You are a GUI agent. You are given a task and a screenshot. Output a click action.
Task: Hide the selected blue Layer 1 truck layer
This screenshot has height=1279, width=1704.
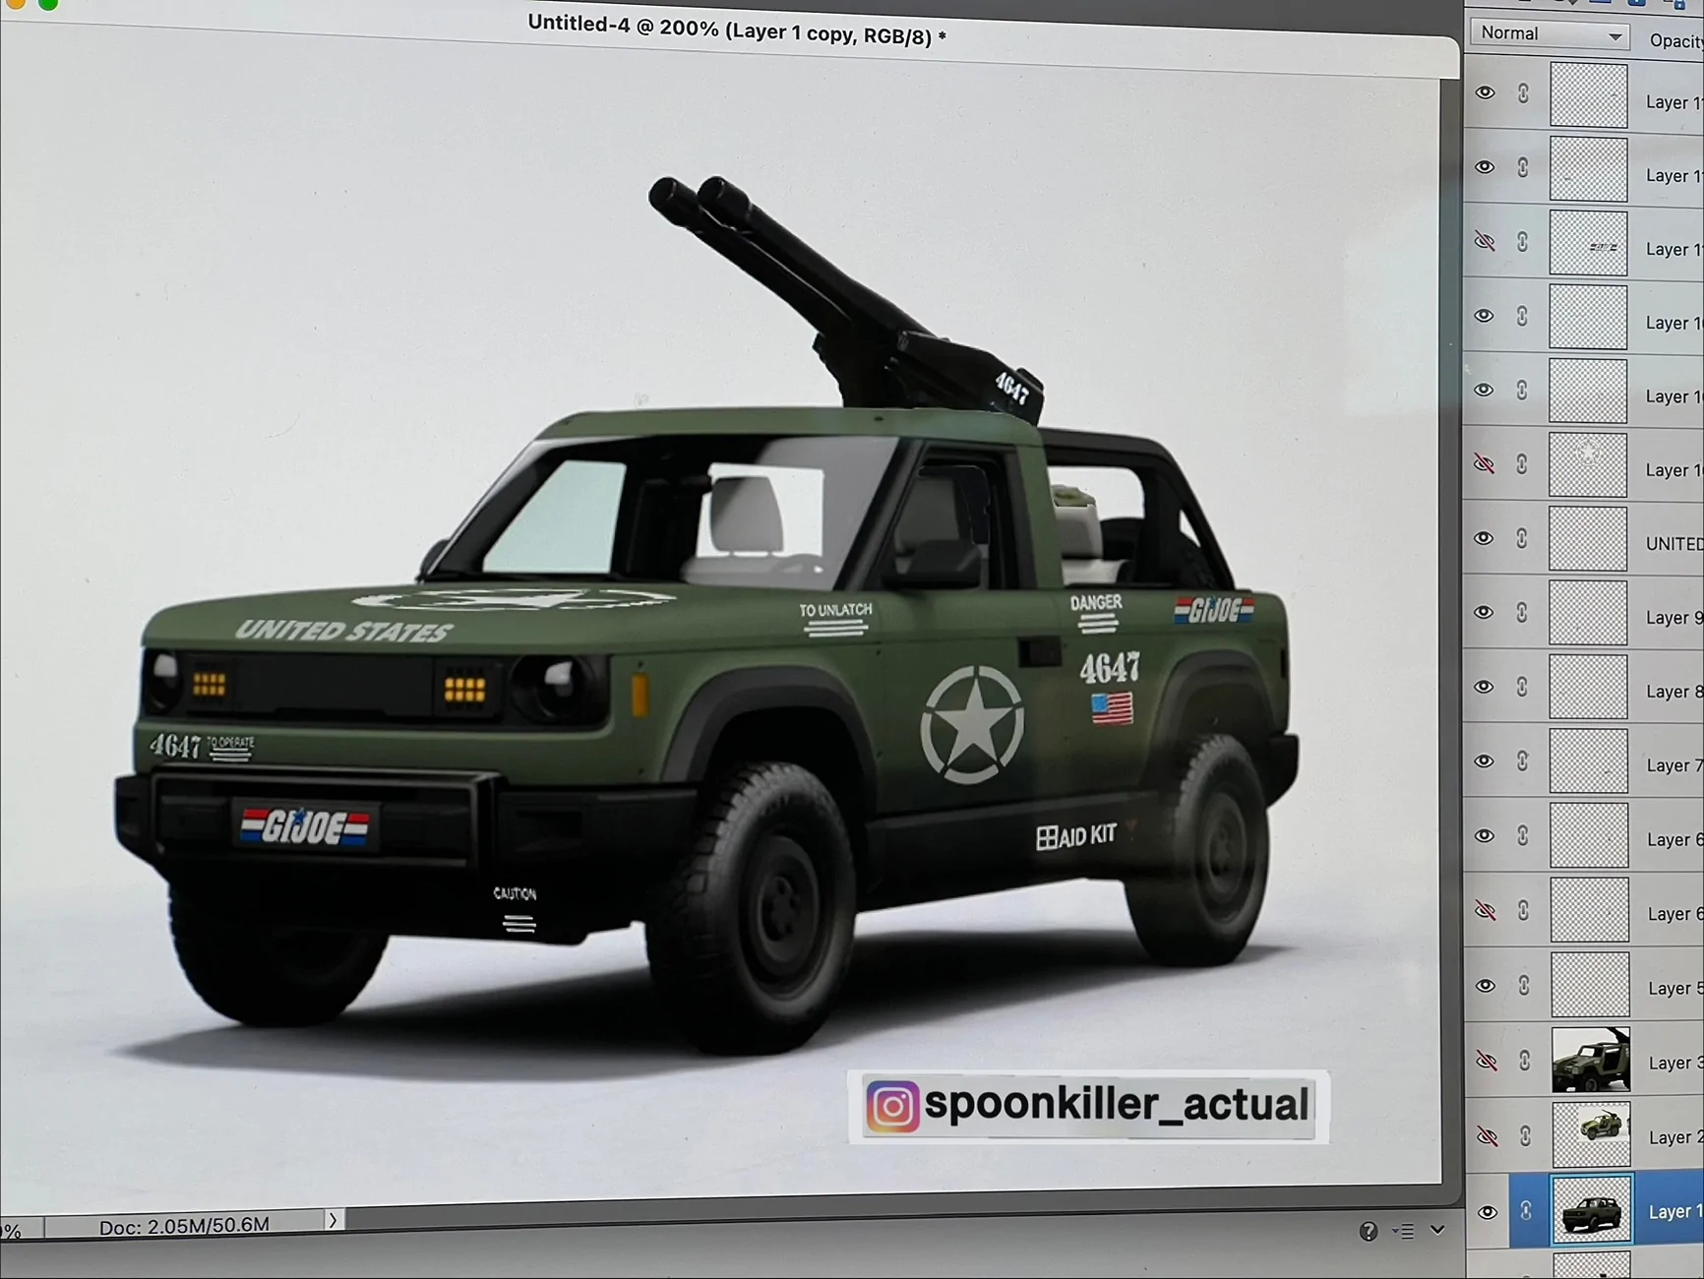(1488, 1212)
